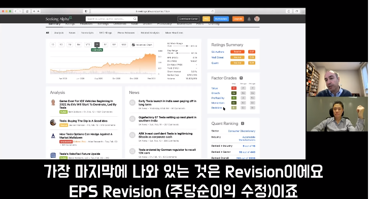Select the 1Y chart range
Image resolution: width=370 pixels, height=199 pixels.
pyautogui.click(x=97, y=45)
